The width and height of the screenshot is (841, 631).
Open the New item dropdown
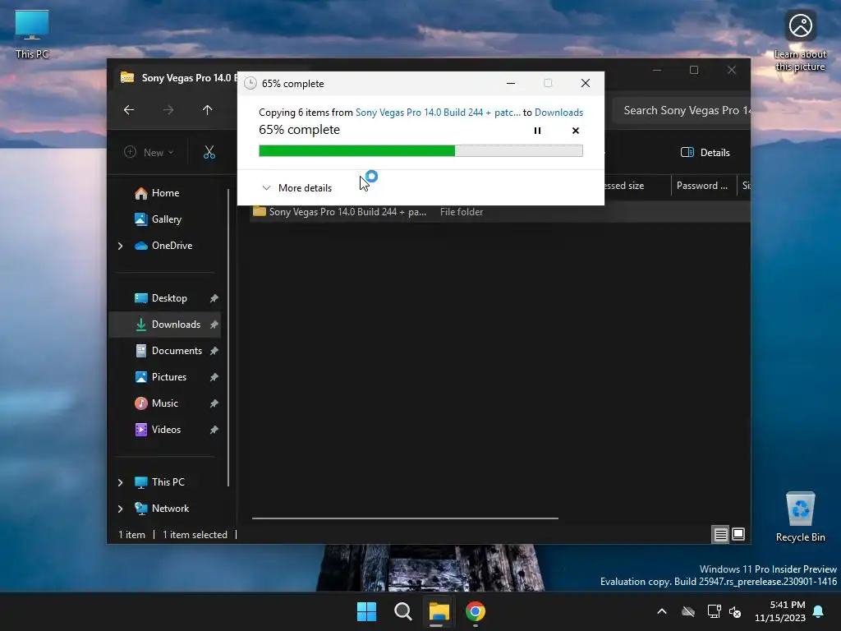pyautogui.click(x=149, y=152)
